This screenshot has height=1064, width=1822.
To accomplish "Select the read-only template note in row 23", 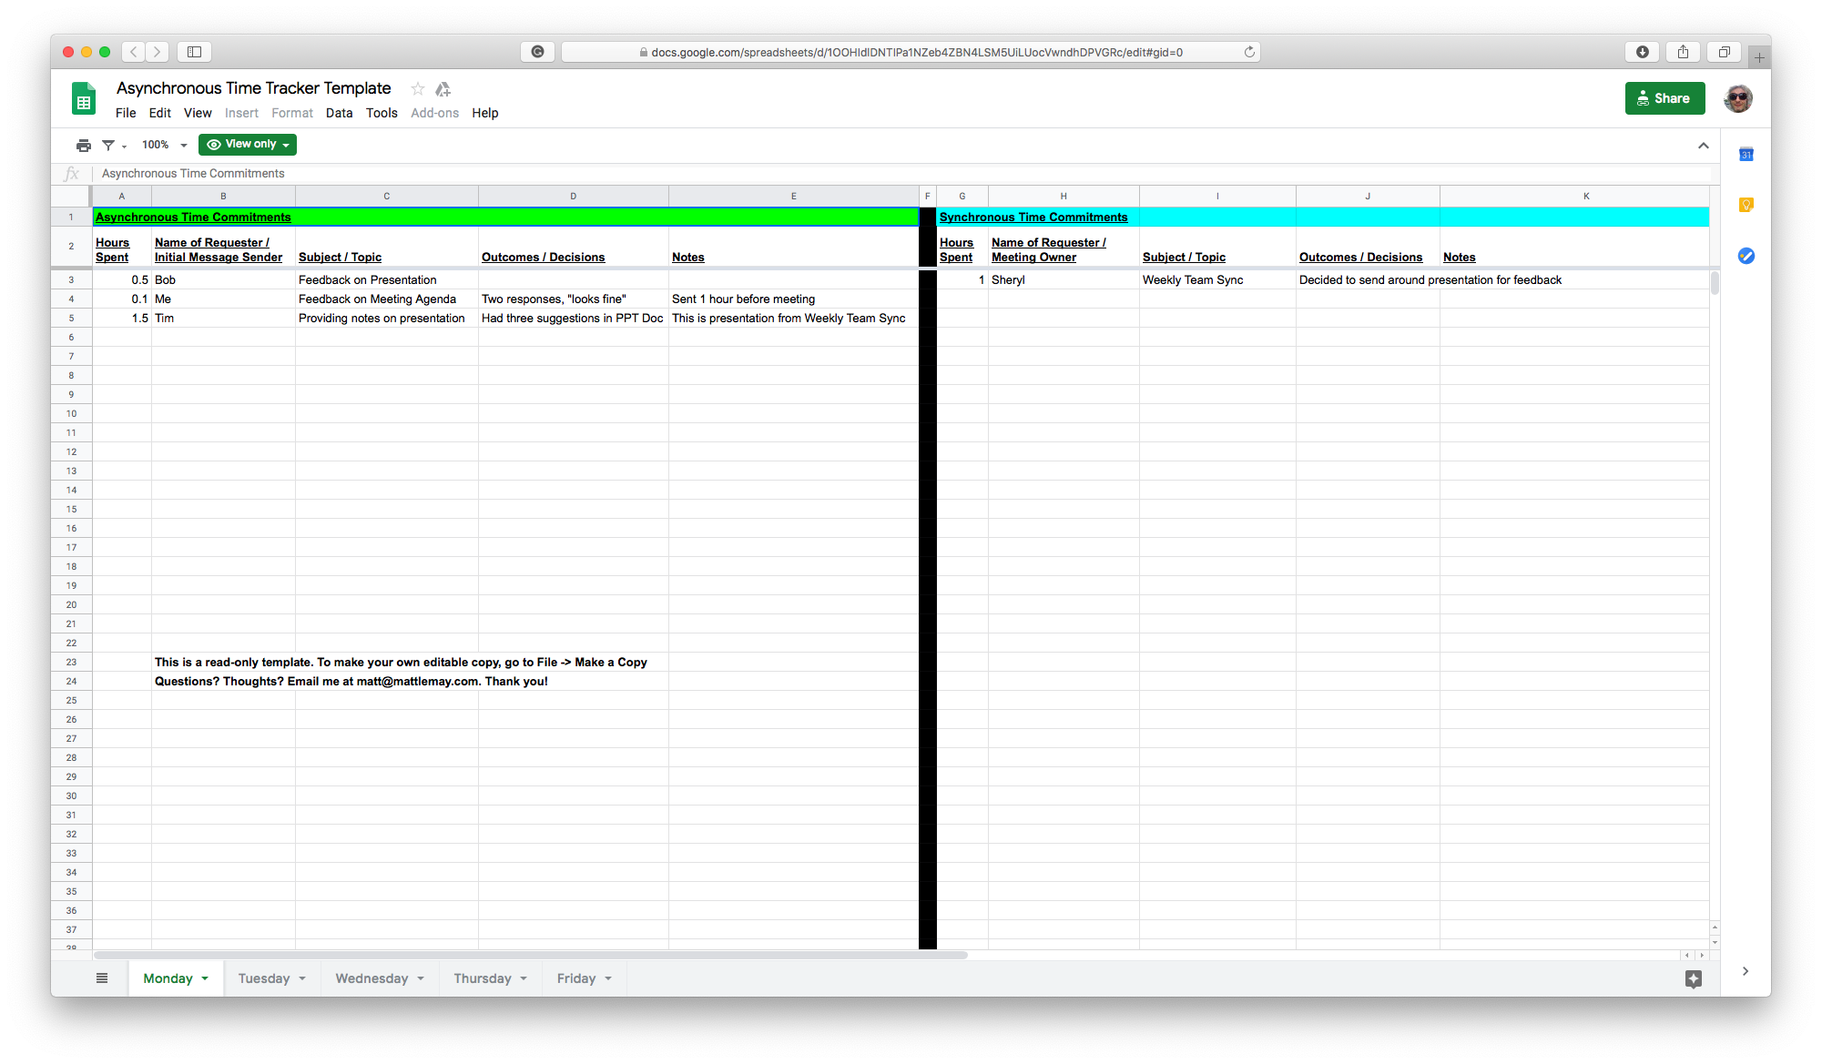I will (x=401, y=663).
